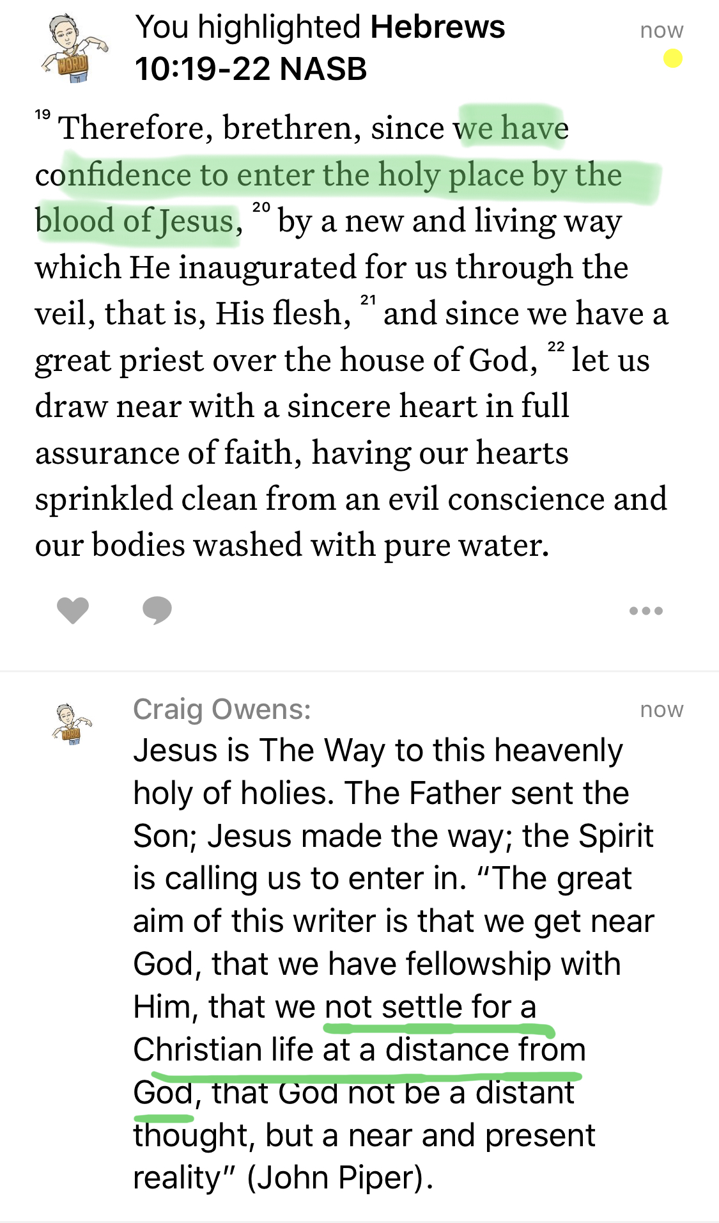The image size is (719, 1223).
Task: Select verse number 19 superscript
Action: pos(43,115)
